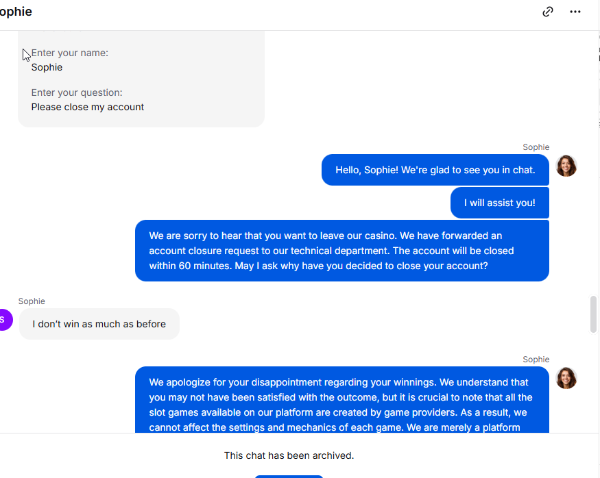Click the chat title in the header
The height and width of the screenshot is (478, 600).
click(x=15, y=12)
